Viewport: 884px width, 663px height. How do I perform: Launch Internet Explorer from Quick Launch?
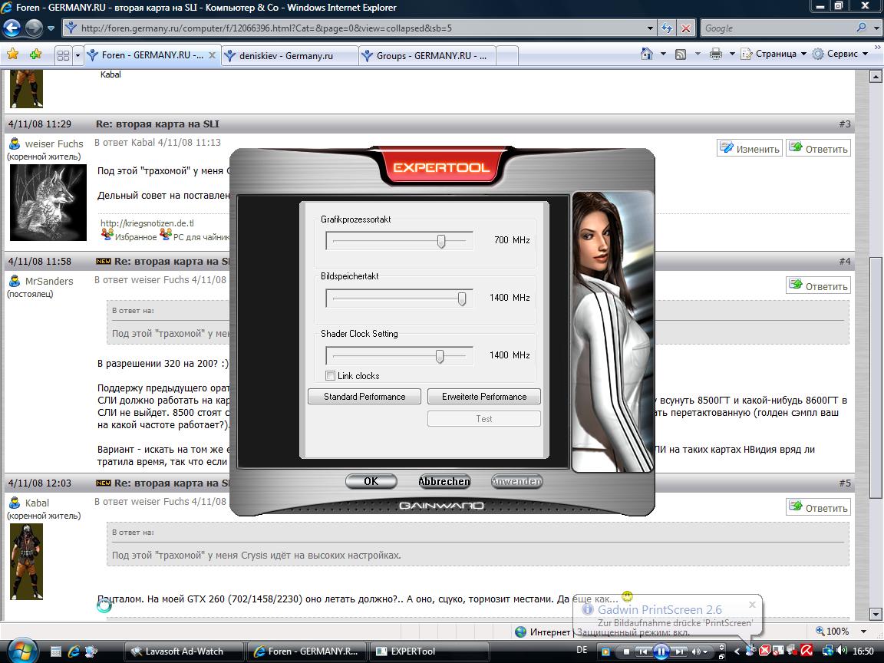click(x=74, y=651)
